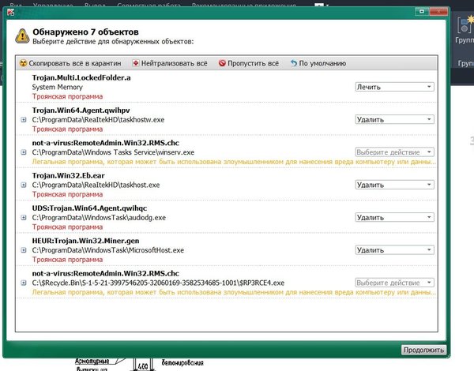Click the yellow warning triangle icon in header
Screen dimensions: 474x371
21,36
